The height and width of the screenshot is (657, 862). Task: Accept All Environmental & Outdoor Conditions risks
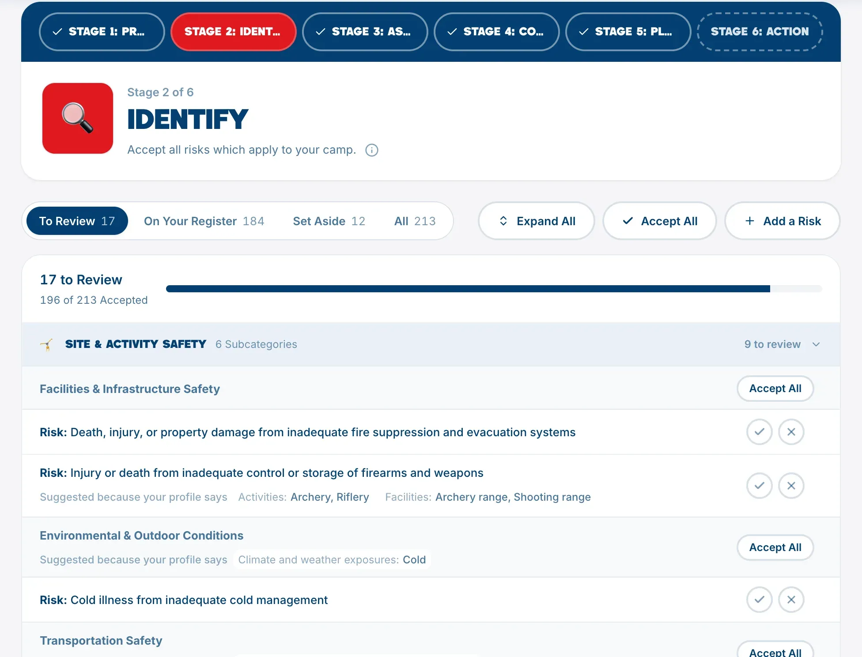(775, 547)
